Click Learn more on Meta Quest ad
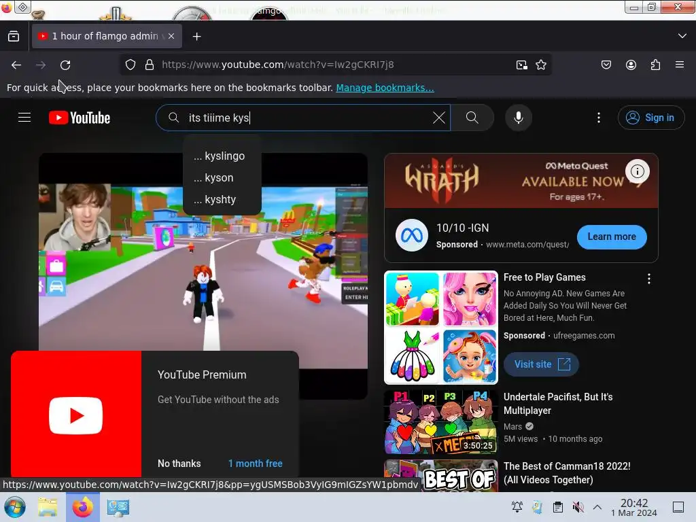This screenshot has width=696, height=522. click(x=612, y=237)
